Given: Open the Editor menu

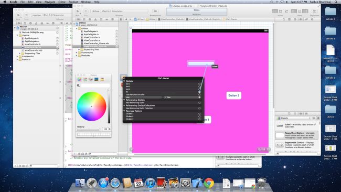Looking at the screenshot, I should (62, 2).
